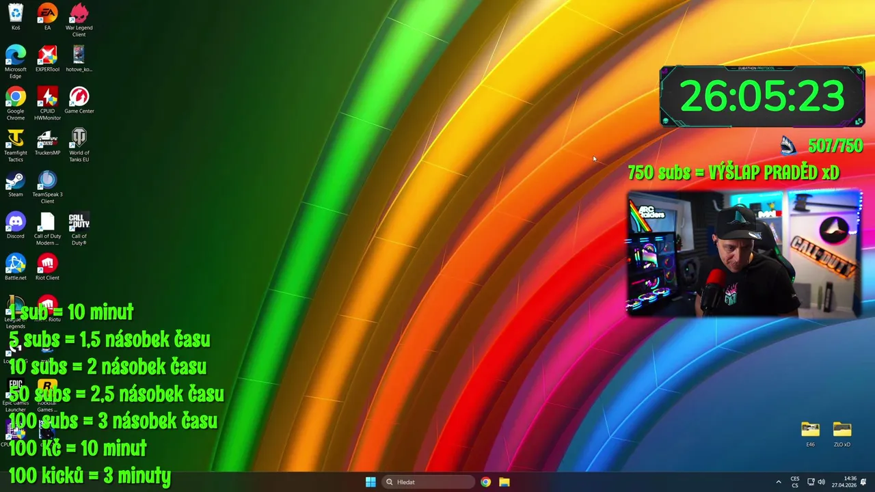This screenshot has width=875, height=492.
Task: Select the E46 folder on desktop
Action: pos(810,435)
